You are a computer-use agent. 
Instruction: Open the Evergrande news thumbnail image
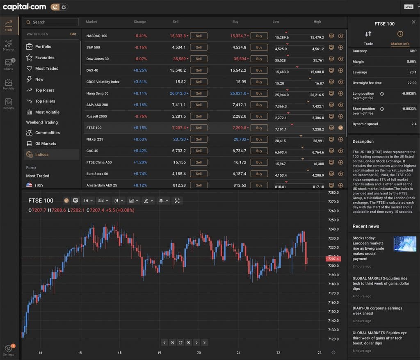[405, 244]
